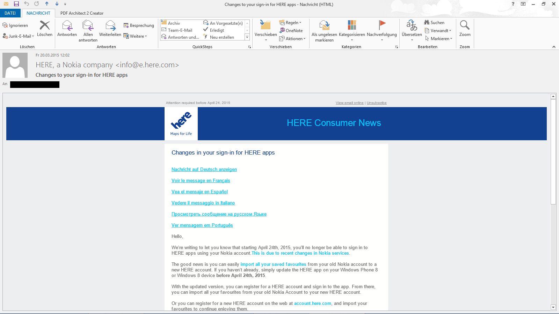Click message scrollbar up arrow
The image size is (559, 314).
click(x=553, y=96)
